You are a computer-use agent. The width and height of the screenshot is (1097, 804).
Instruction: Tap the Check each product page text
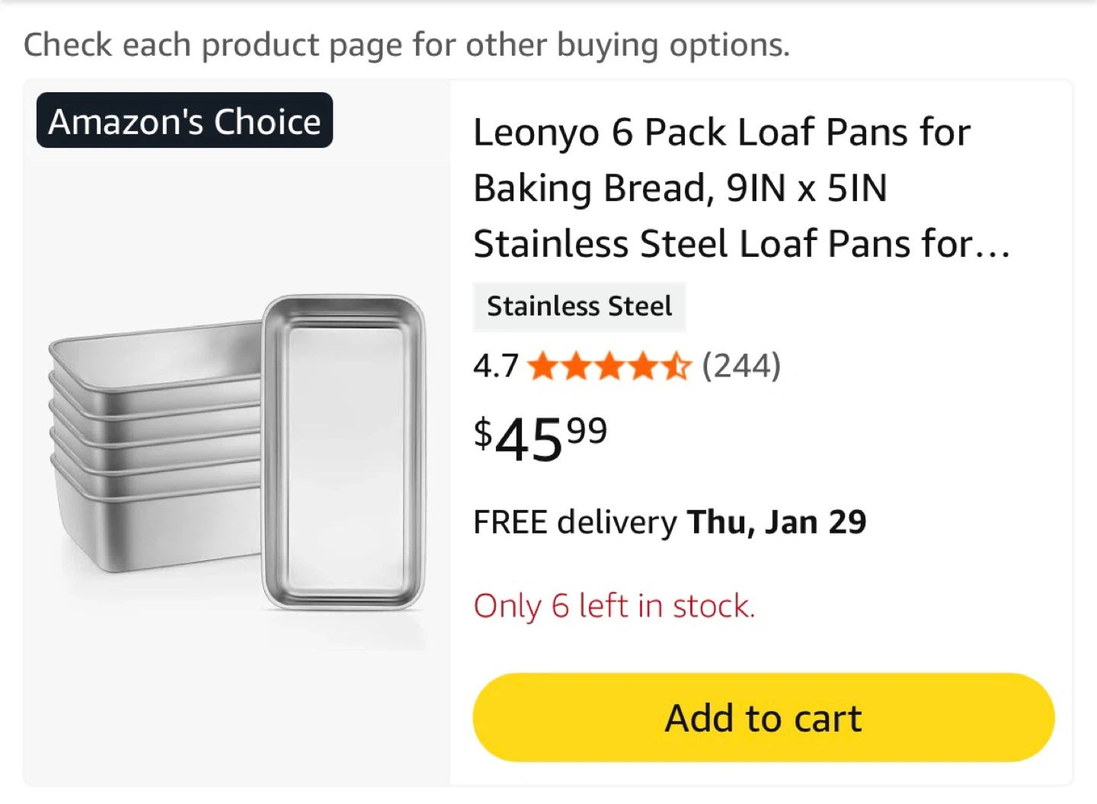[x=406, y=45]
